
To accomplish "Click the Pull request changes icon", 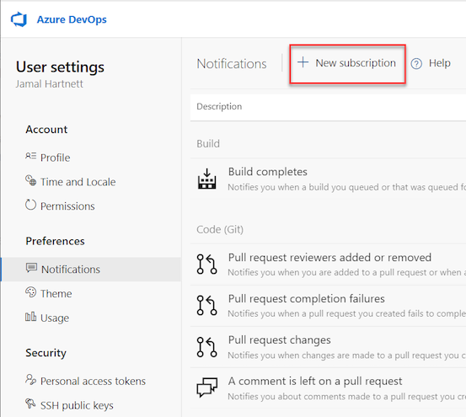I will point(206,347).
